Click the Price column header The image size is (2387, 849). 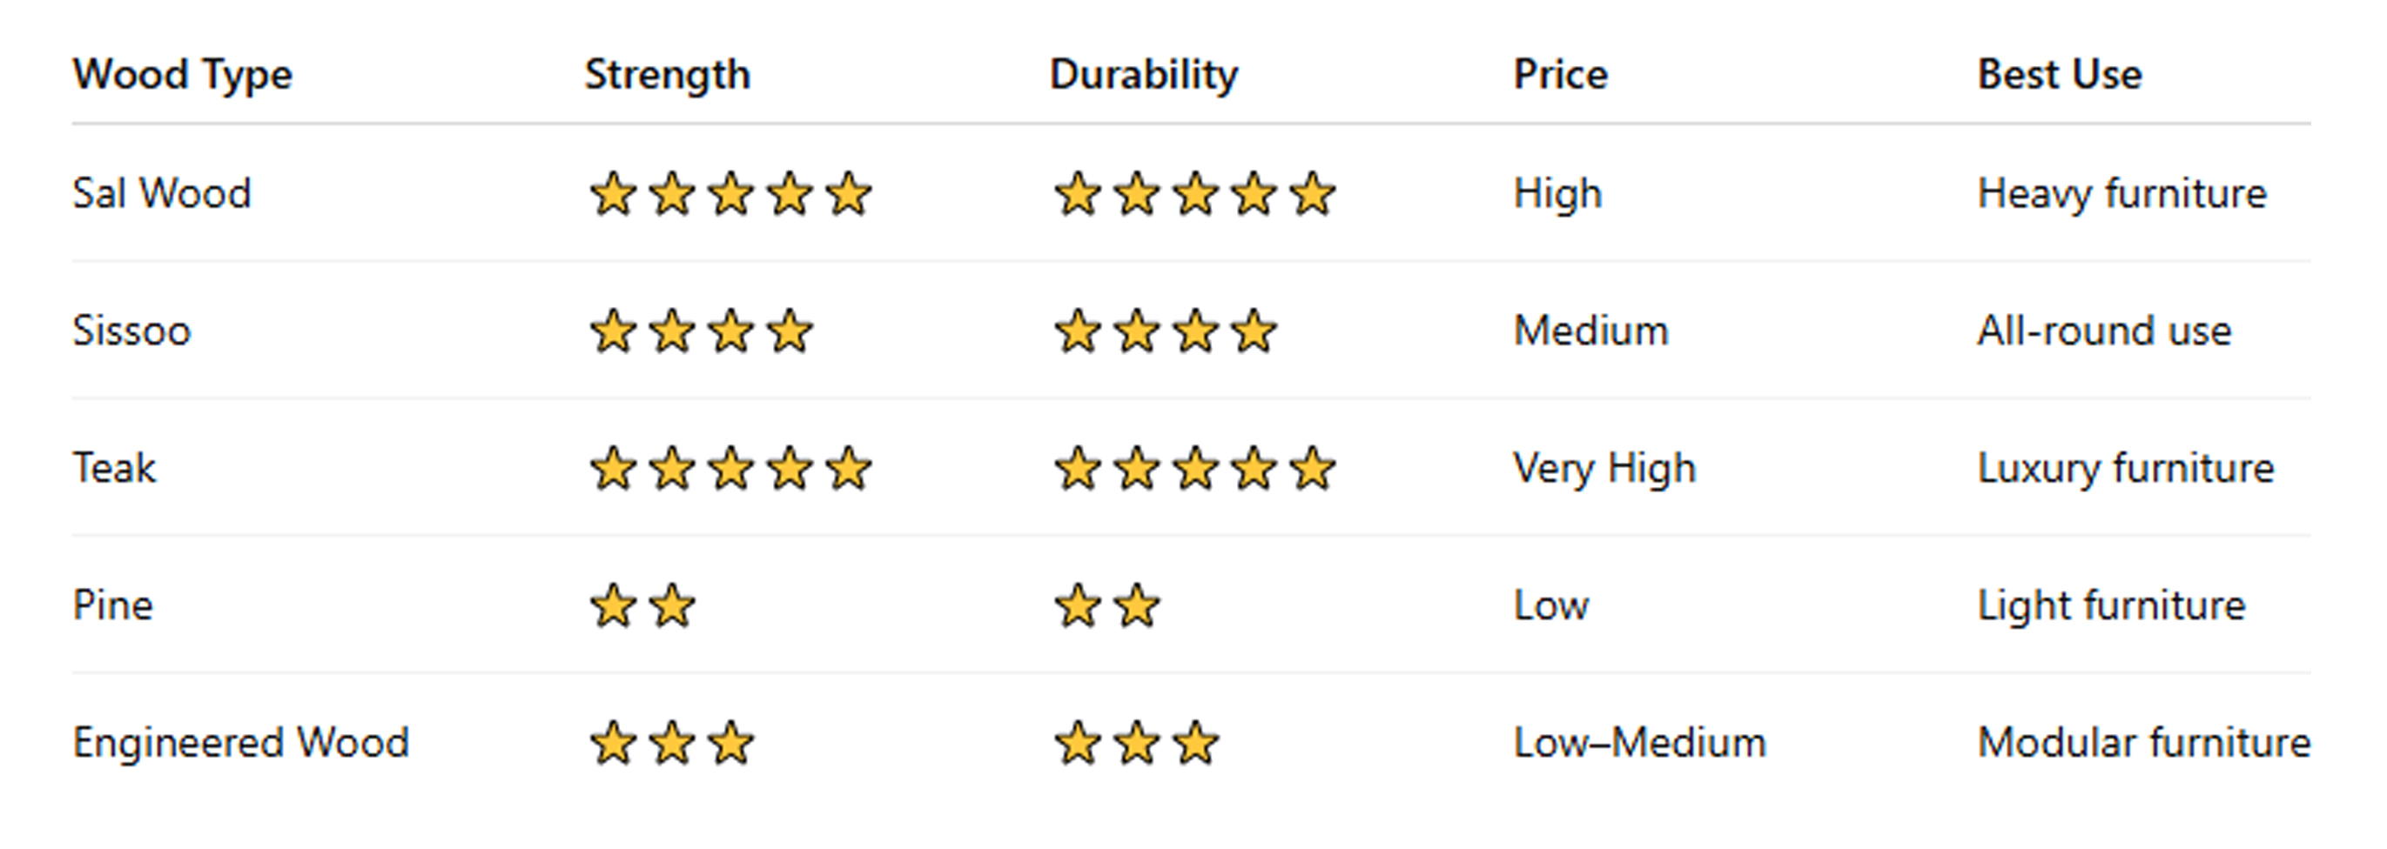tap(1559, 75)
